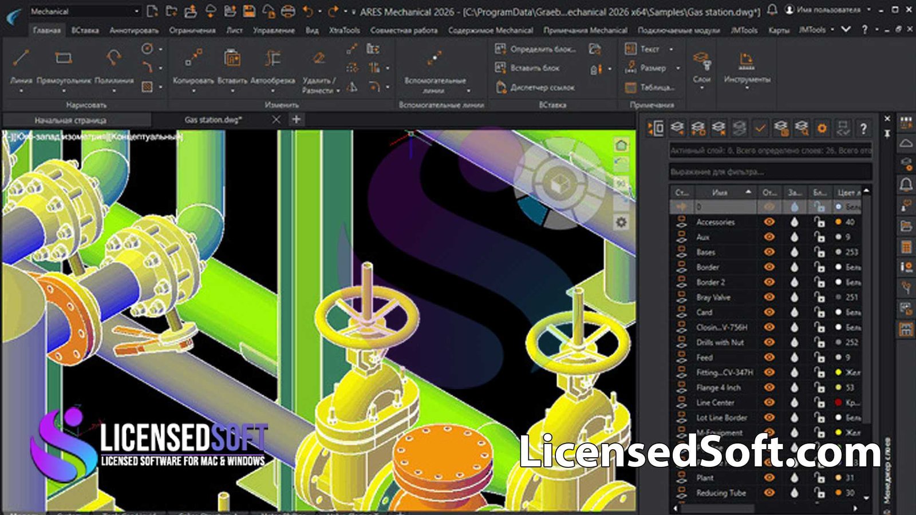
Task: Click the set active layer checkmark icon
Action: [760, 128]
